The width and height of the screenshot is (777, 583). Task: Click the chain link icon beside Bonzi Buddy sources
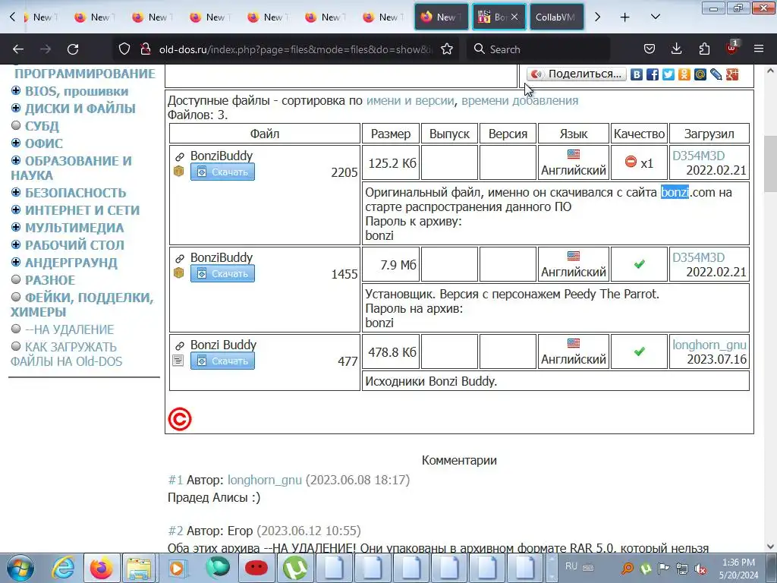tap(179, 345)
